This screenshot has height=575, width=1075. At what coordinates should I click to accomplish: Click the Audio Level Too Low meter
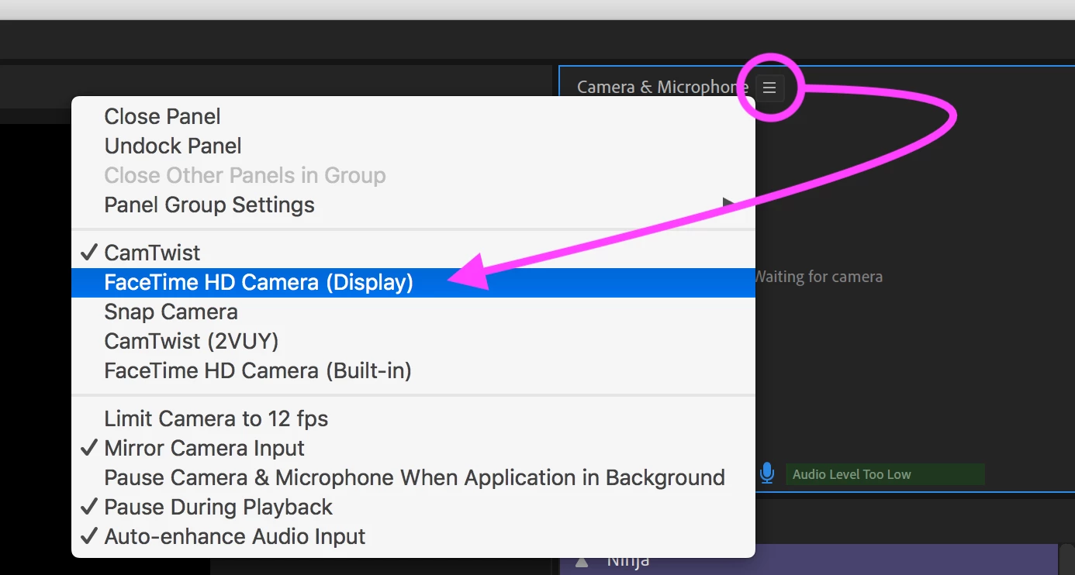point(885,474)
